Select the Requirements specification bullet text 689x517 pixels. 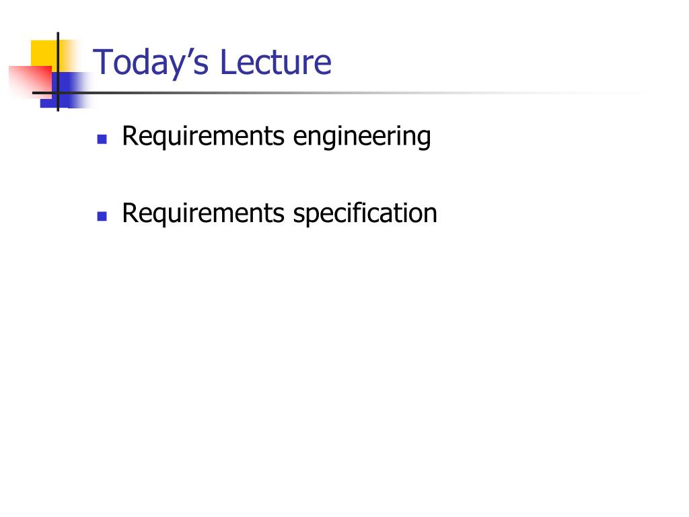279,213
